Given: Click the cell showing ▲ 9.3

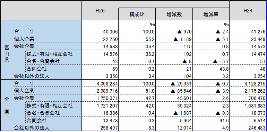Looking at the screenshot, I should 211,113.
